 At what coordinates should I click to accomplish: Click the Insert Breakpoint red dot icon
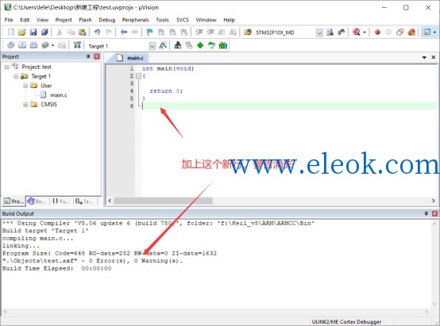coord(377,33)
